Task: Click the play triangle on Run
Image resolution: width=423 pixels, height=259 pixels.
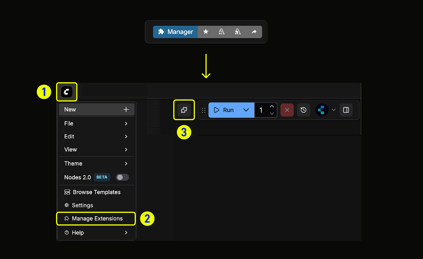Action: coord(216,110)
